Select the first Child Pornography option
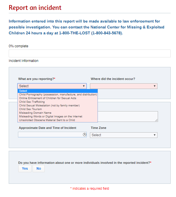The height and width of the screenshot is (197, 176). pyautogui.click(x=58, y=95)
